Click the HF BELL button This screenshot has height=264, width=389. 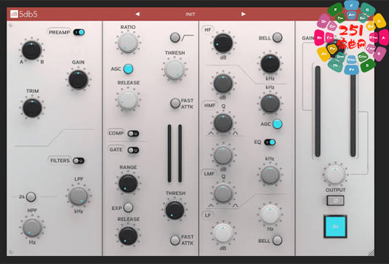coord(277,38)
